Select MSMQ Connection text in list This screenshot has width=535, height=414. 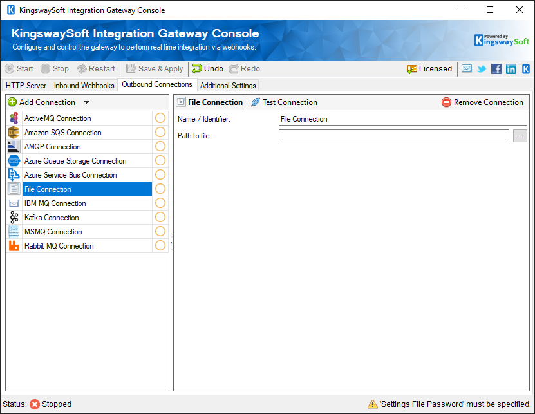coord(53,232)
